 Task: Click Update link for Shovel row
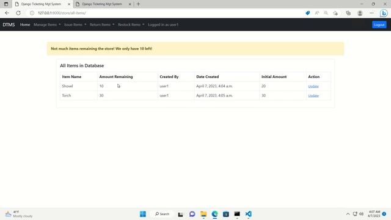(x=313, y=86)
